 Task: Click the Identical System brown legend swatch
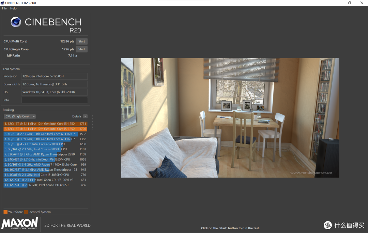click(26, 212)
